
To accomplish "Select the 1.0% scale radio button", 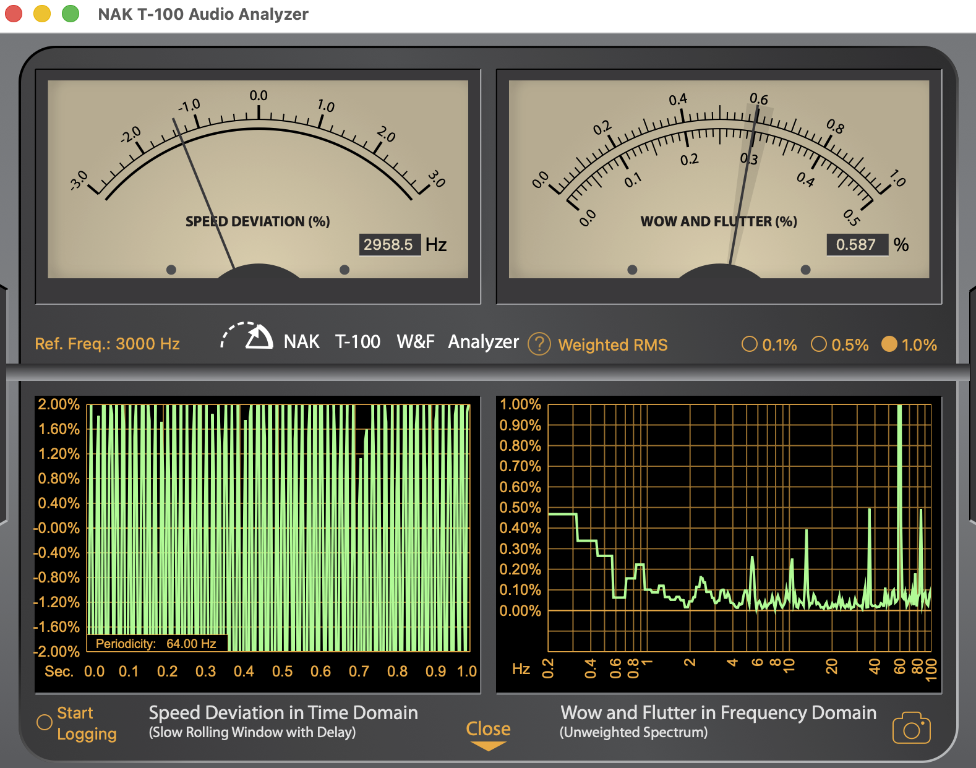I will pos(889,344).
